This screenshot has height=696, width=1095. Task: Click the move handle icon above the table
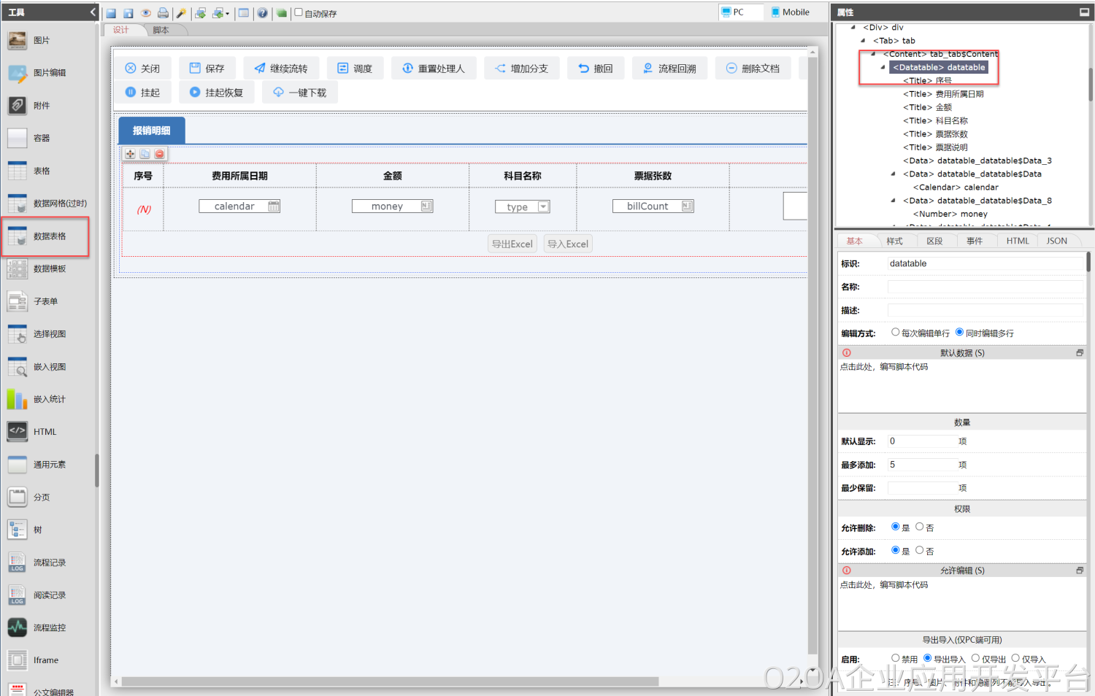[x=130, y=154]
